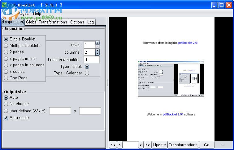Image resolution: width=234 pixels, height=150 pixels.
Task: Decrease rows with the down arrow
Action: pyautogui.click(x=97, y=46)
